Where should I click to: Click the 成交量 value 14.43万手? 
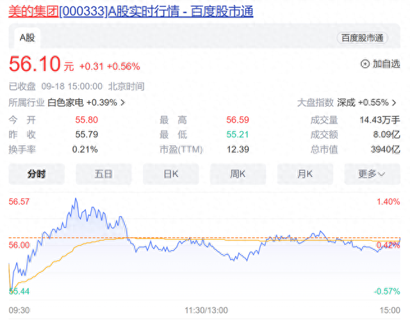click(380, 120)
